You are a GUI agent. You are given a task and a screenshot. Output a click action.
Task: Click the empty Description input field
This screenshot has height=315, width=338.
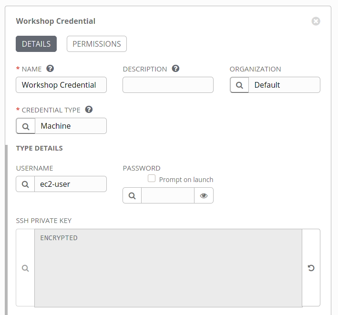tap(168, 85)
